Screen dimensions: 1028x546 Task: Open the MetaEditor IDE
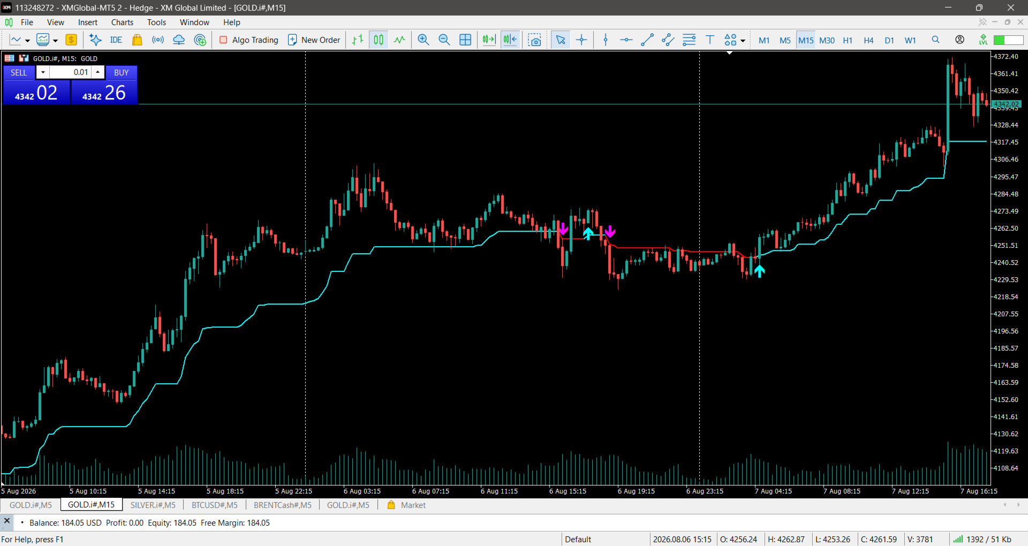tap(116, 40)
